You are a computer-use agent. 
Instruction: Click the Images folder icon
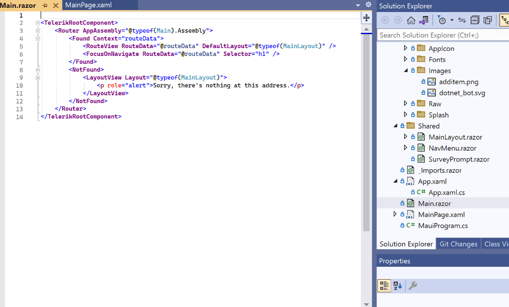pyautogui.click(x=421, y=70)
